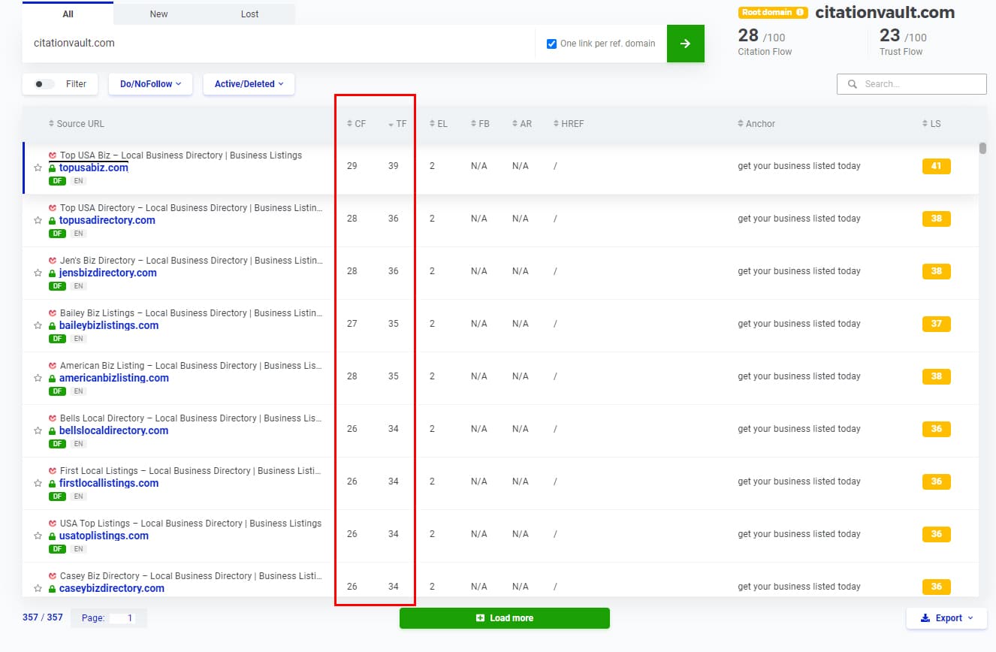Open the americanbizlisting.com link
The height and width of the screenshot is (652, 996).
tap(113, 378)
